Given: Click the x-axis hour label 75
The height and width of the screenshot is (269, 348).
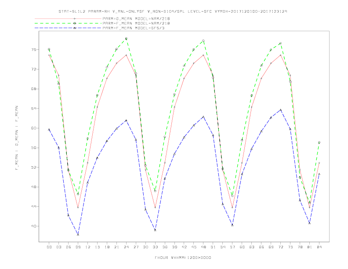Looking at the screenshot, I should point(290,247).
